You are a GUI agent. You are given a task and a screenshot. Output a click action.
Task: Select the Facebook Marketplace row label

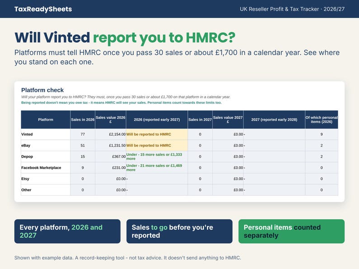click(41, 168)
